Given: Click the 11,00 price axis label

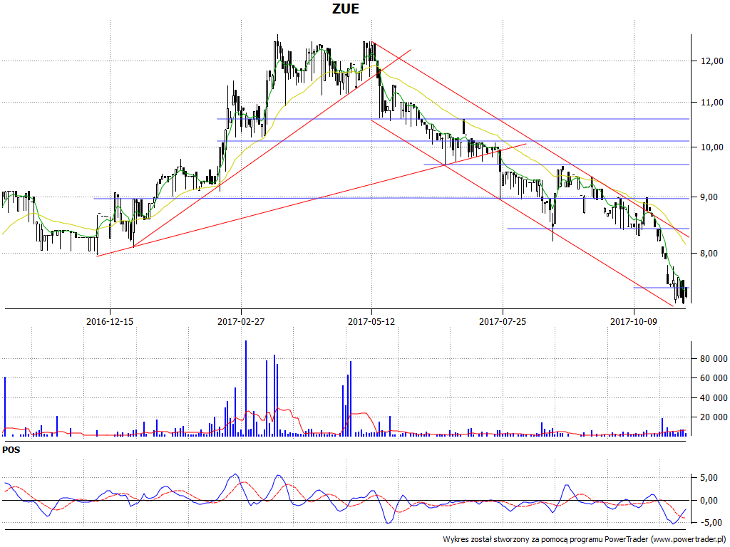Looking at the screenshot, I should [x=712, y=103].
